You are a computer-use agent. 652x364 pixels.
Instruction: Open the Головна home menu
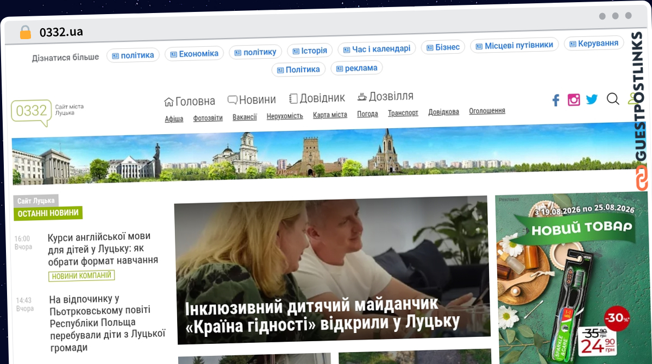pyautogui.click(x=190, y=101)
